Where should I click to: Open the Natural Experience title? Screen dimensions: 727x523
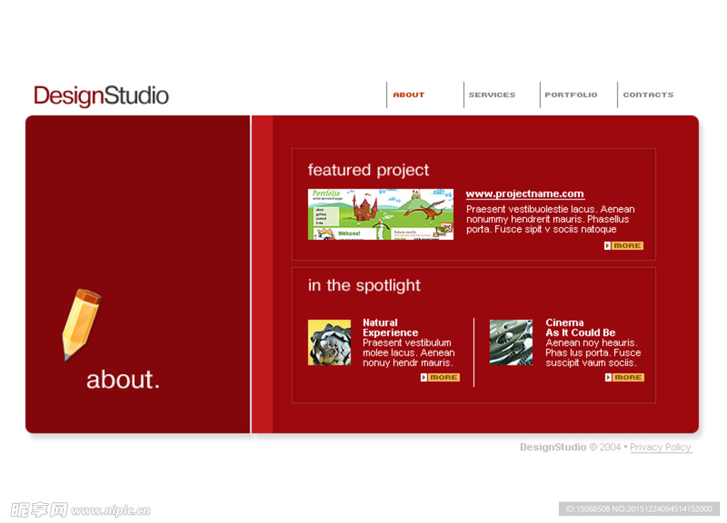pos(390,328)
